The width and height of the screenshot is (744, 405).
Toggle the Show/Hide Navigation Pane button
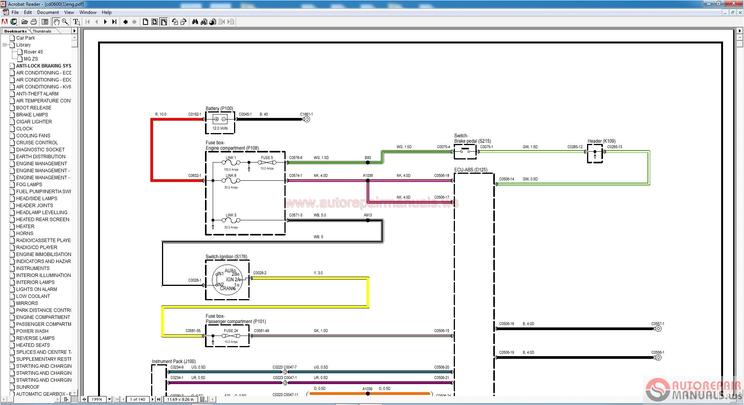[x=45, y=22]
